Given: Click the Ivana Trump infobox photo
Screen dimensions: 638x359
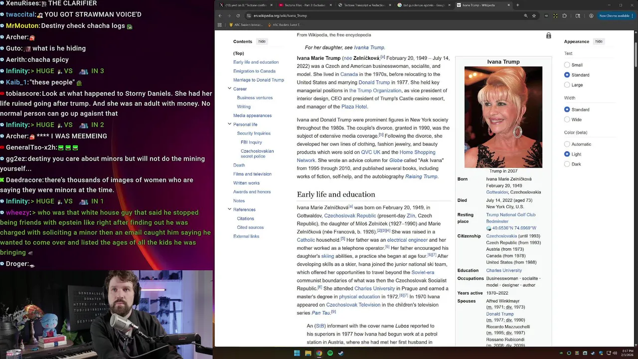Looking at the screenshot, I should (x=503, y=117).
